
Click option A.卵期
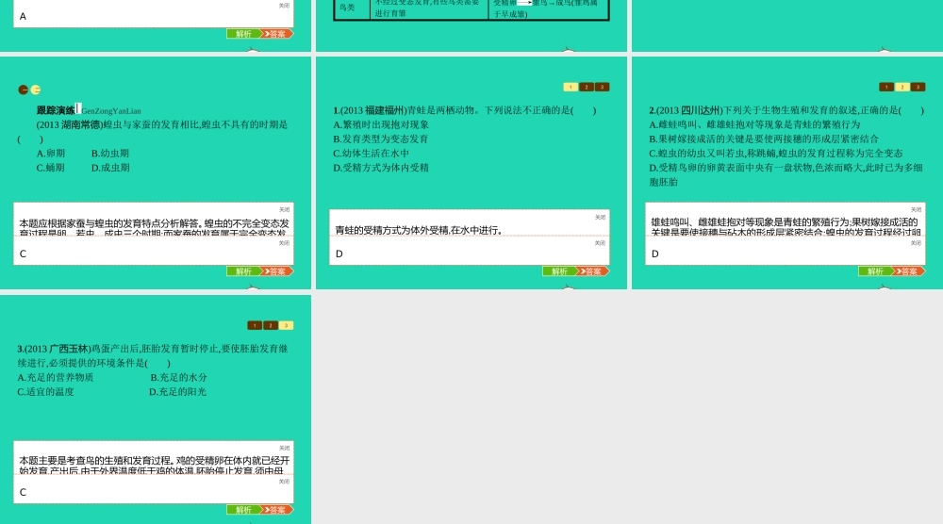click(x=51, y=154)
